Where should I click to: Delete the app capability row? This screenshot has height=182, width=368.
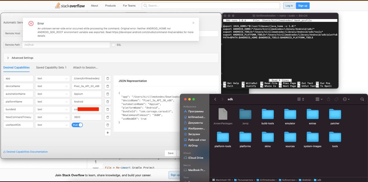pyautogui.click(x=108, y=78)
